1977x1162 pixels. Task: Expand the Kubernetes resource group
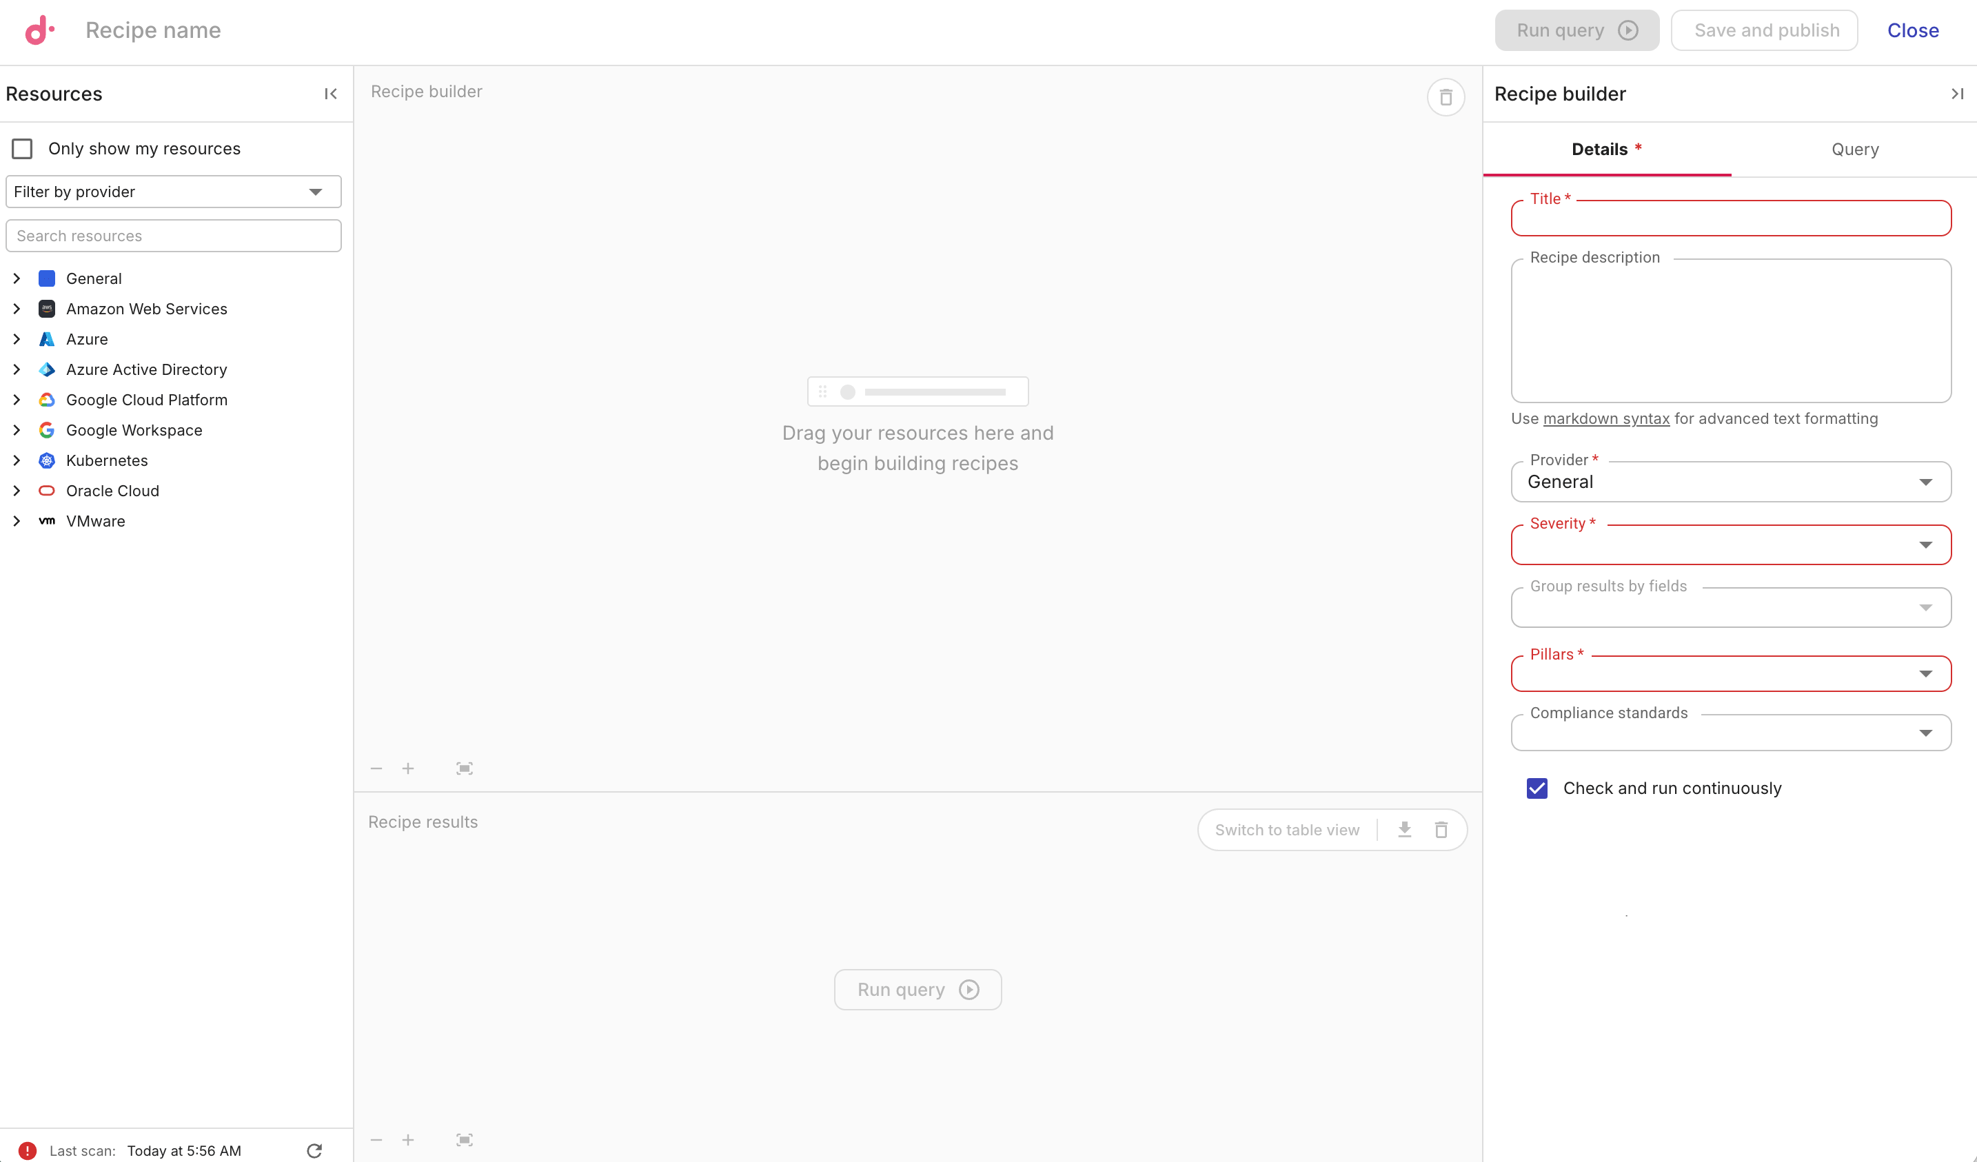(x=17, y=460)
